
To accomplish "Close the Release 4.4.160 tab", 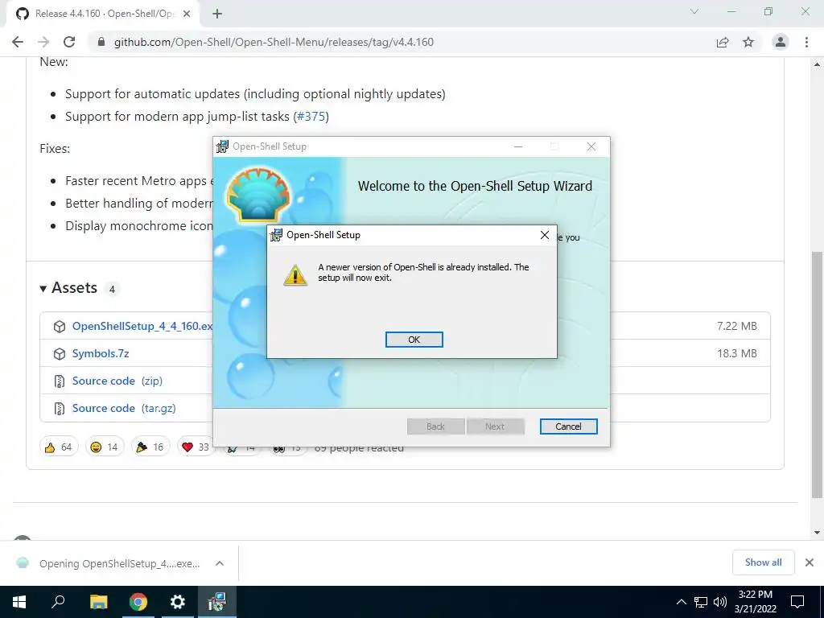I will coord(187,14).
